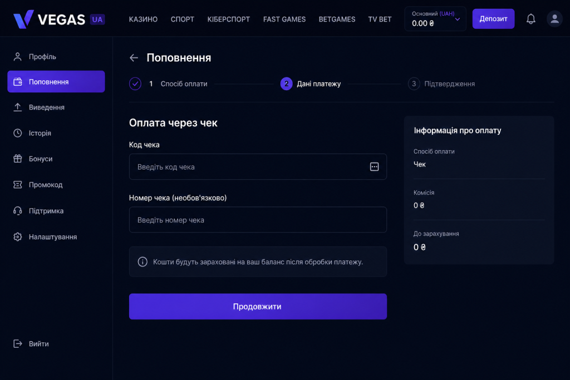
Task: Focus the Введіть номер чека field
Action: 258,220
